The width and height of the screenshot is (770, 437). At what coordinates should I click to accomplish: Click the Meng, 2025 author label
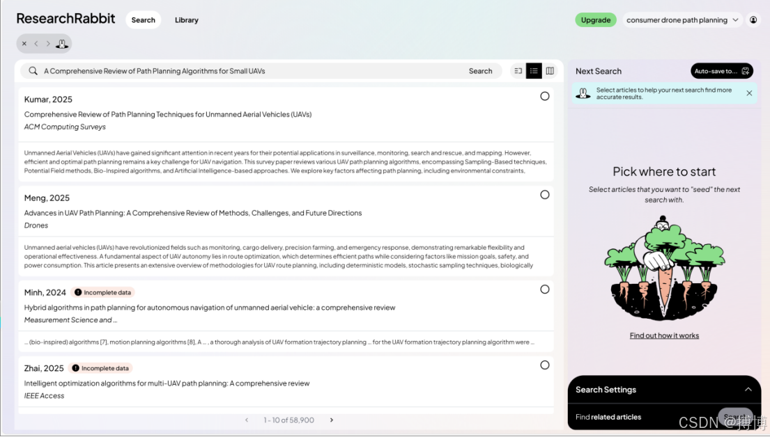click(x=47, y=198)
